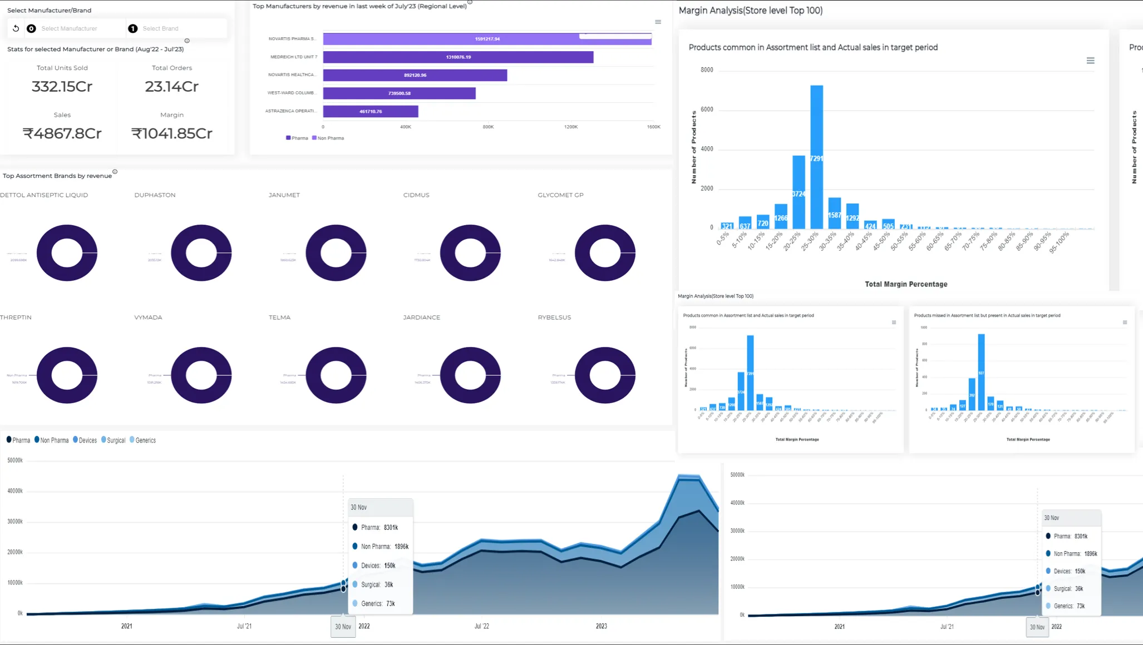Toggle Pharma legend in Top Manufacturers chart

point(297,138)
